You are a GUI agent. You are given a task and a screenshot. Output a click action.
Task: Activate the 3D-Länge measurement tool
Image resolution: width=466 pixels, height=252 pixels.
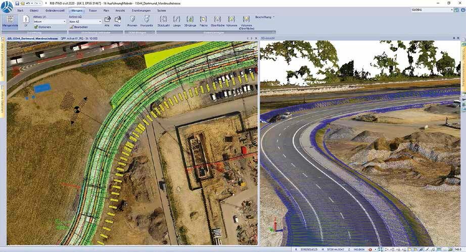(190, 21)
